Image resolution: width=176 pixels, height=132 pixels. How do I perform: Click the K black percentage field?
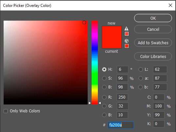(x=159, y=124)
